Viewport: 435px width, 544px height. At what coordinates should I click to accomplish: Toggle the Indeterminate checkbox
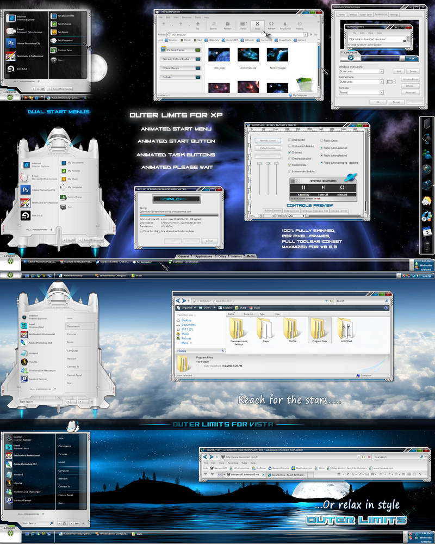tap(290, 165)
